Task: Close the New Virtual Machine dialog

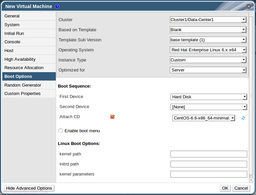Action: click(x=249, y=6)
